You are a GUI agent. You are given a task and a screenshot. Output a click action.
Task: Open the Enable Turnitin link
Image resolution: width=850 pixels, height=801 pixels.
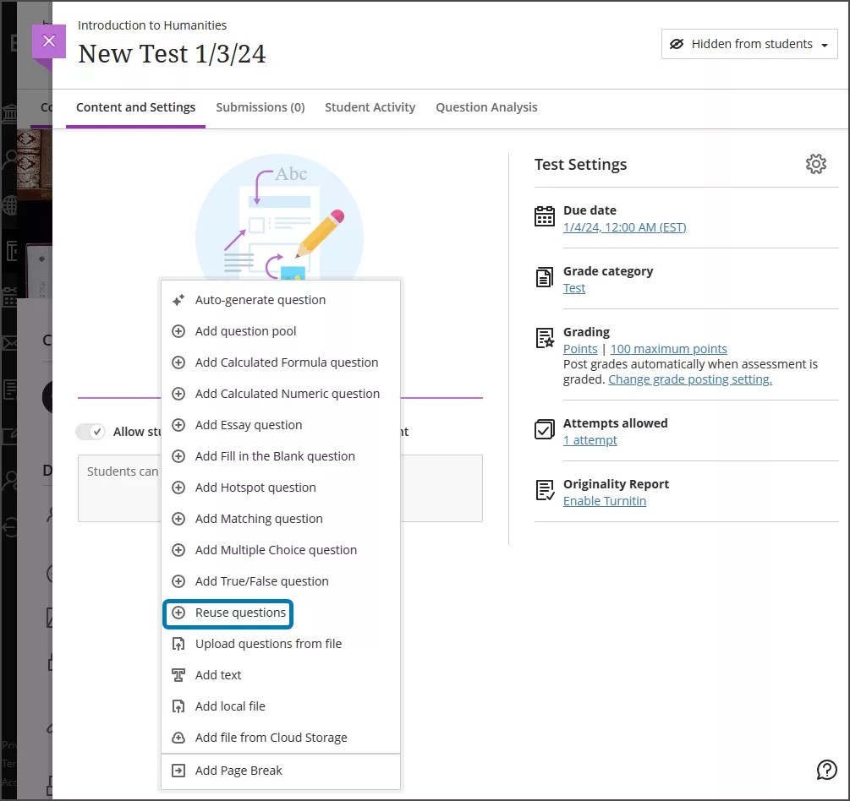tap(604, 500)
